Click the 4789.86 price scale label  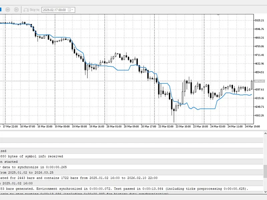click(x=259, y=46)
